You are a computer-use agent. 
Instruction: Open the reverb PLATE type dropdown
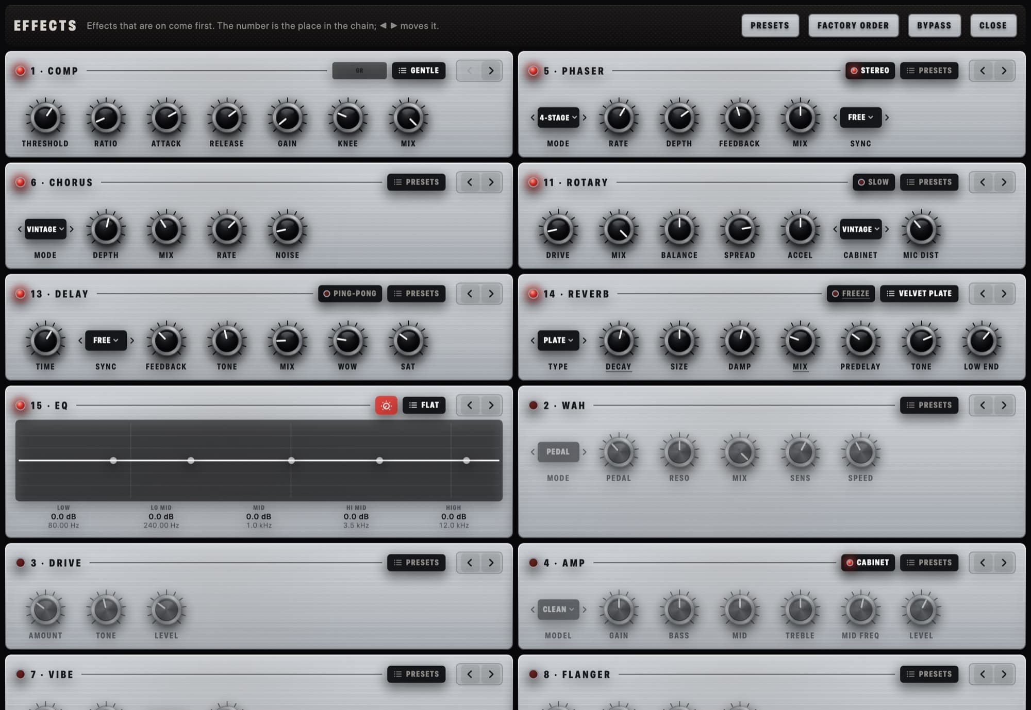pos(558,341)
